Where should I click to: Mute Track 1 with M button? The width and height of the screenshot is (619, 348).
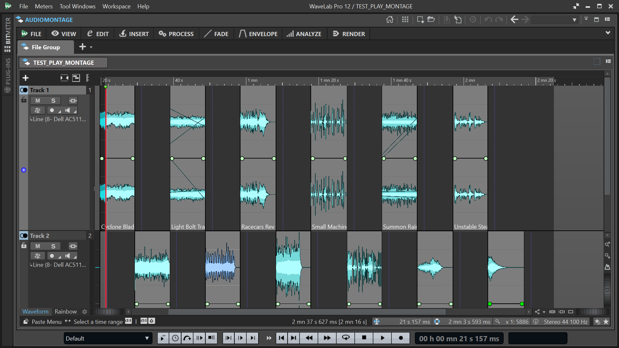(38, 101)
